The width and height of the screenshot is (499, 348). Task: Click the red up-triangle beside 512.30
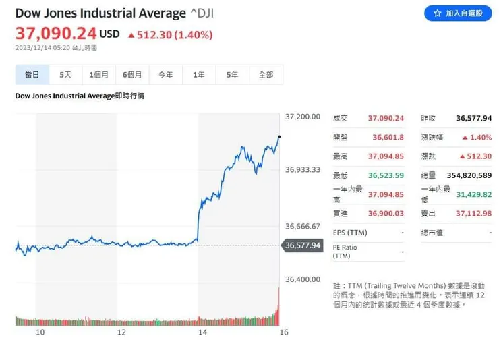[131, 35]
